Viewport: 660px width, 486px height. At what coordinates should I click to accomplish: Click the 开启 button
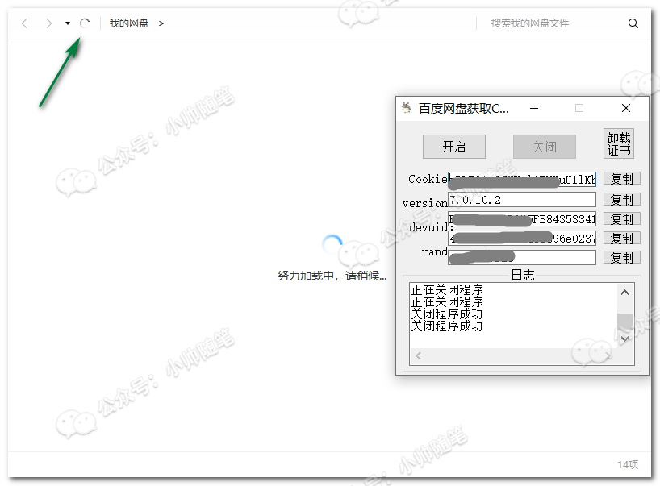[x=454, y=147]
